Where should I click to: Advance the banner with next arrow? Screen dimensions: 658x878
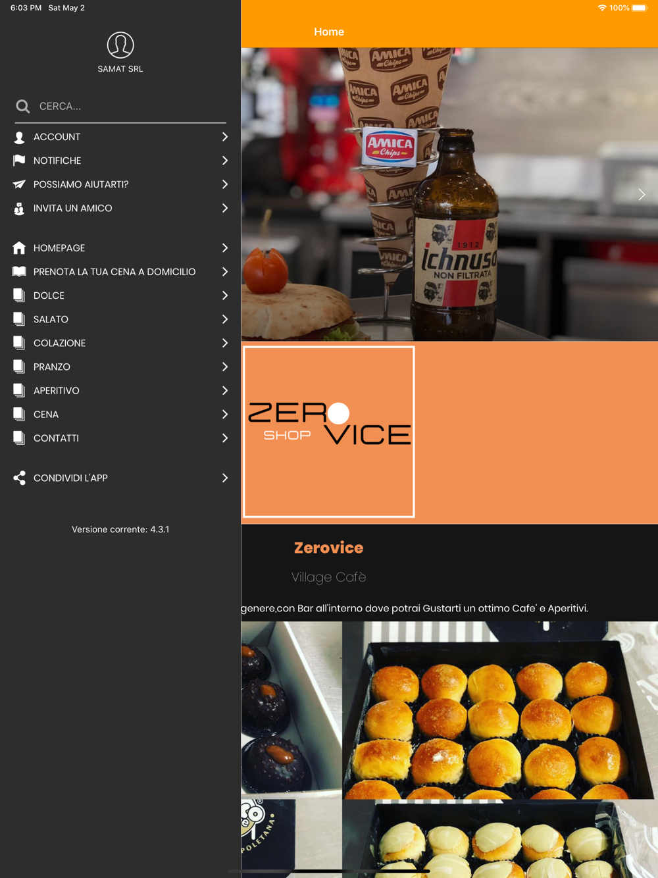pyautogui.click(x=642, y=194)
